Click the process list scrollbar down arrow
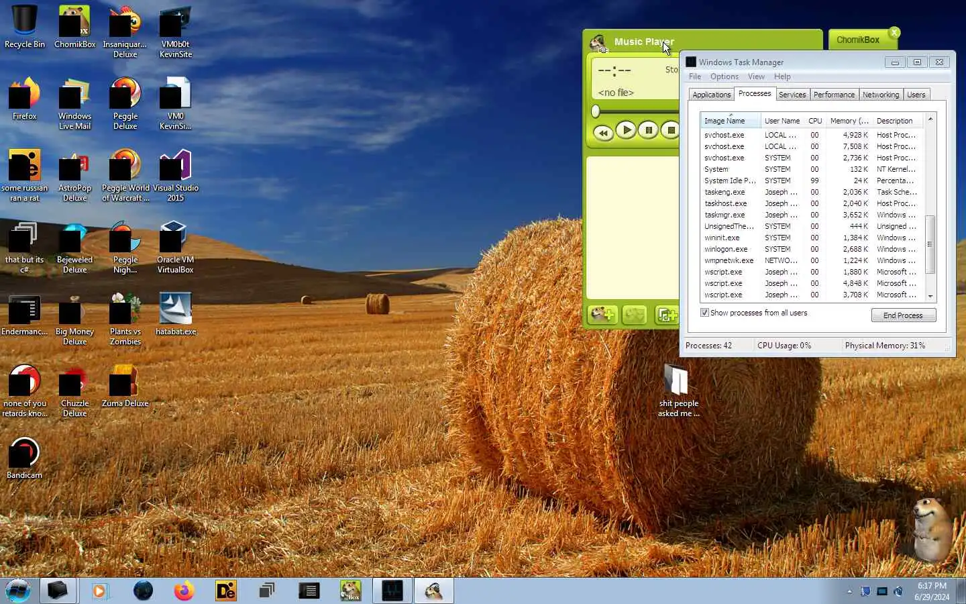This screenshot has width=966, height=604. (x=930, y=297)
